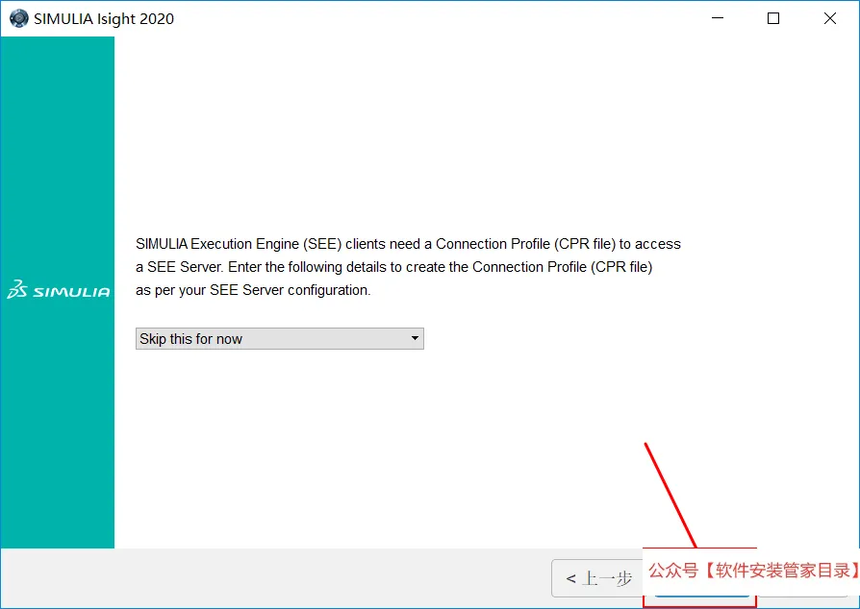Minimize the SIMULIA Isight 2020 window
The height and width of the screenshot is (609, 860).
point(718,18)
